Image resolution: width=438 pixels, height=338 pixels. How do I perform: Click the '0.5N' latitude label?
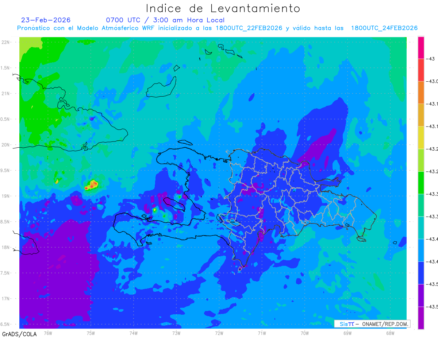pyautogui.click(x=5, y=119)
